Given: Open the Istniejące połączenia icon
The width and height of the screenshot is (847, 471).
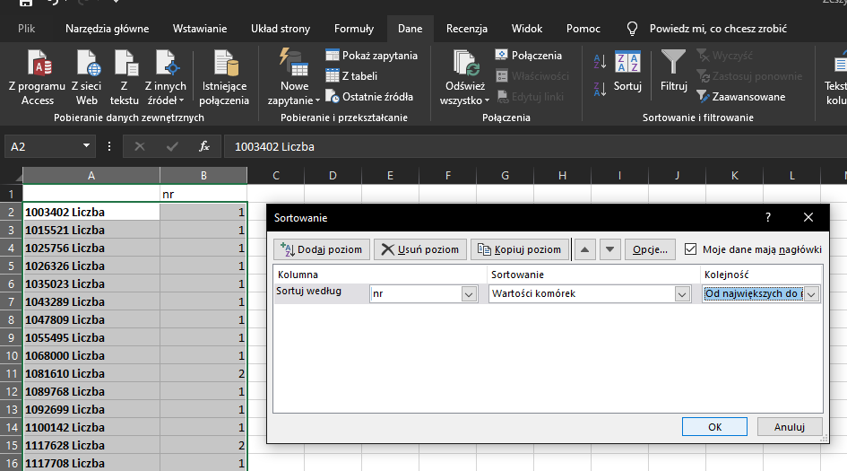Looking at the screenshot, I should point(226,64).
